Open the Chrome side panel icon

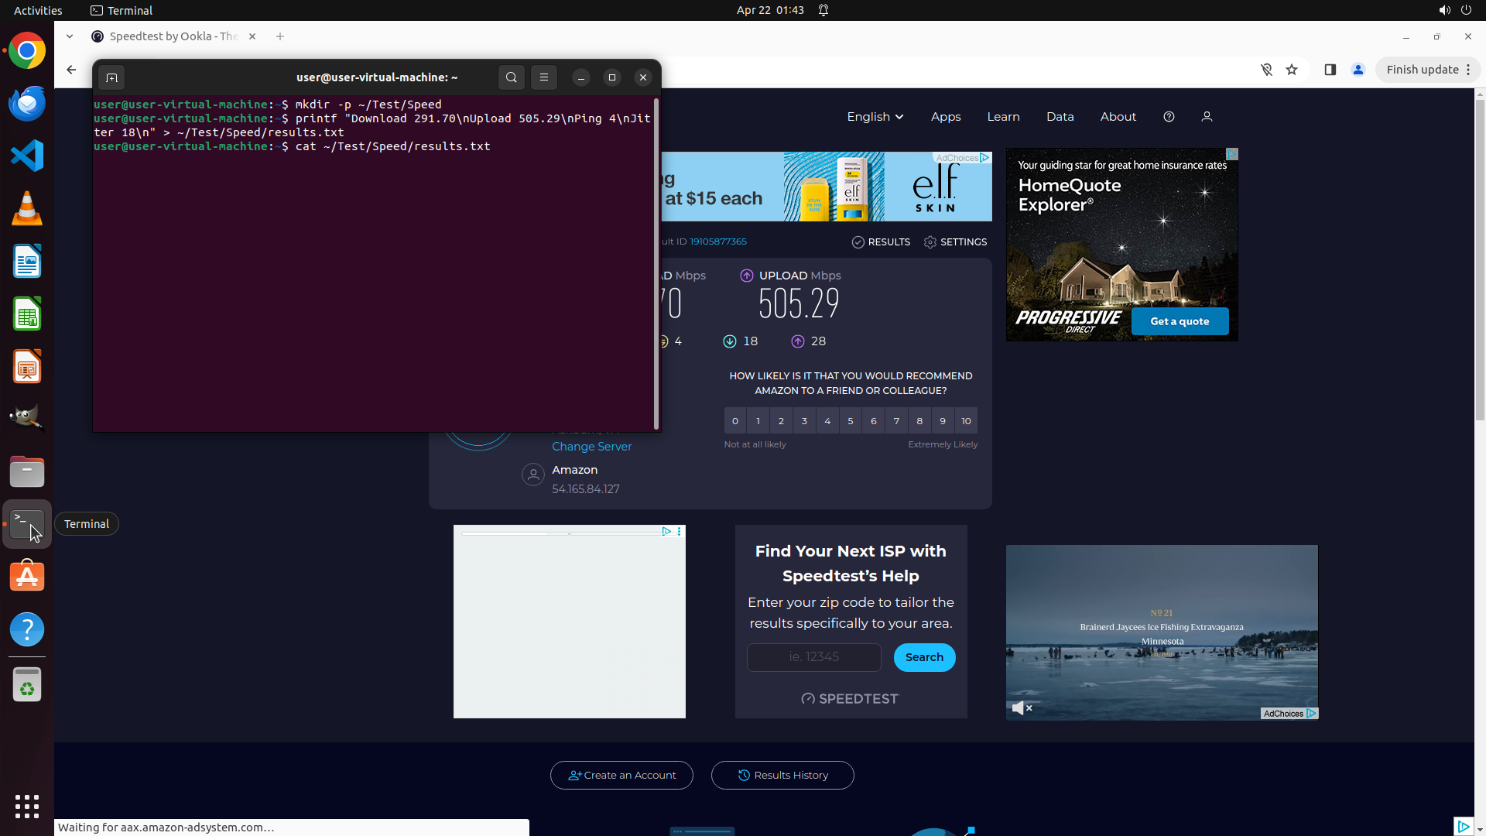click(1330, 70)
